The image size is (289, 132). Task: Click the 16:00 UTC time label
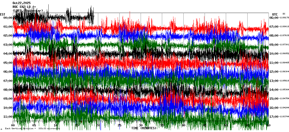pos(274,108)
